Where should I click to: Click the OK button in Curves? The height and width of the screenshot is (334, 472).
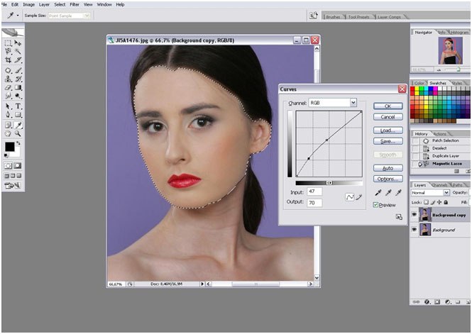[388, 106]
